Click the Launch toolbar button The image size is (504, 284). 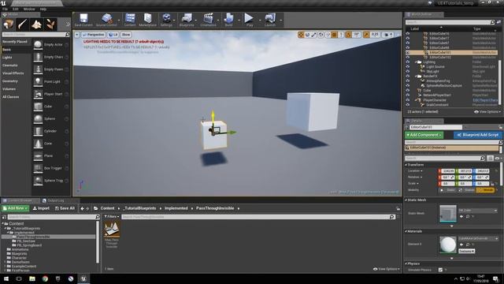pyautogui.click(x=270, y=20)
